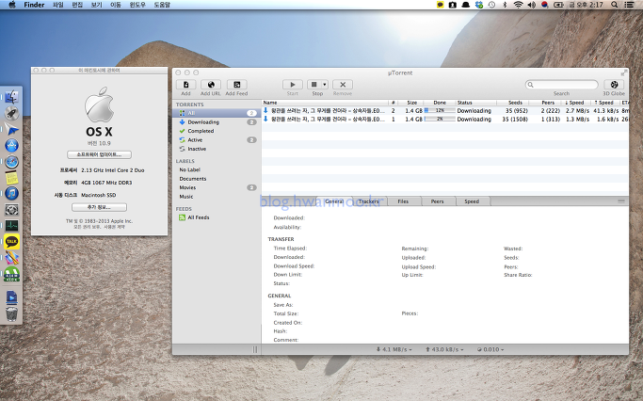Select All under Torrents sidebar
The width and height of the screenshot is (643, 401).
(217, 113)
